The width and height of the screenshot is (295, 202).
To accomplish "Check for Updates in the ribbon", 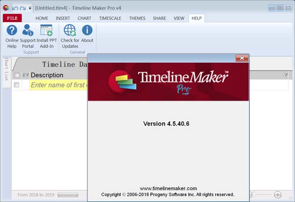I will click(70, 35).
